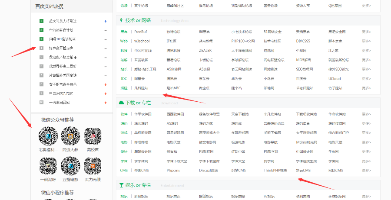This screenshot has width=391, height=200.
Task: Select the IDC category label
Action: (124, 79)
